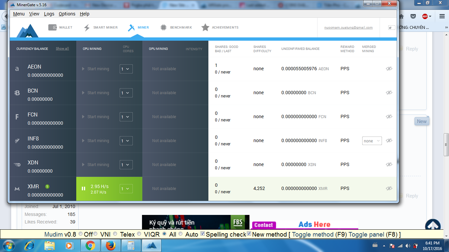Screen dimensions: 449x252
Task: Click the FBS advertisement banner
Action: point(196,222)
